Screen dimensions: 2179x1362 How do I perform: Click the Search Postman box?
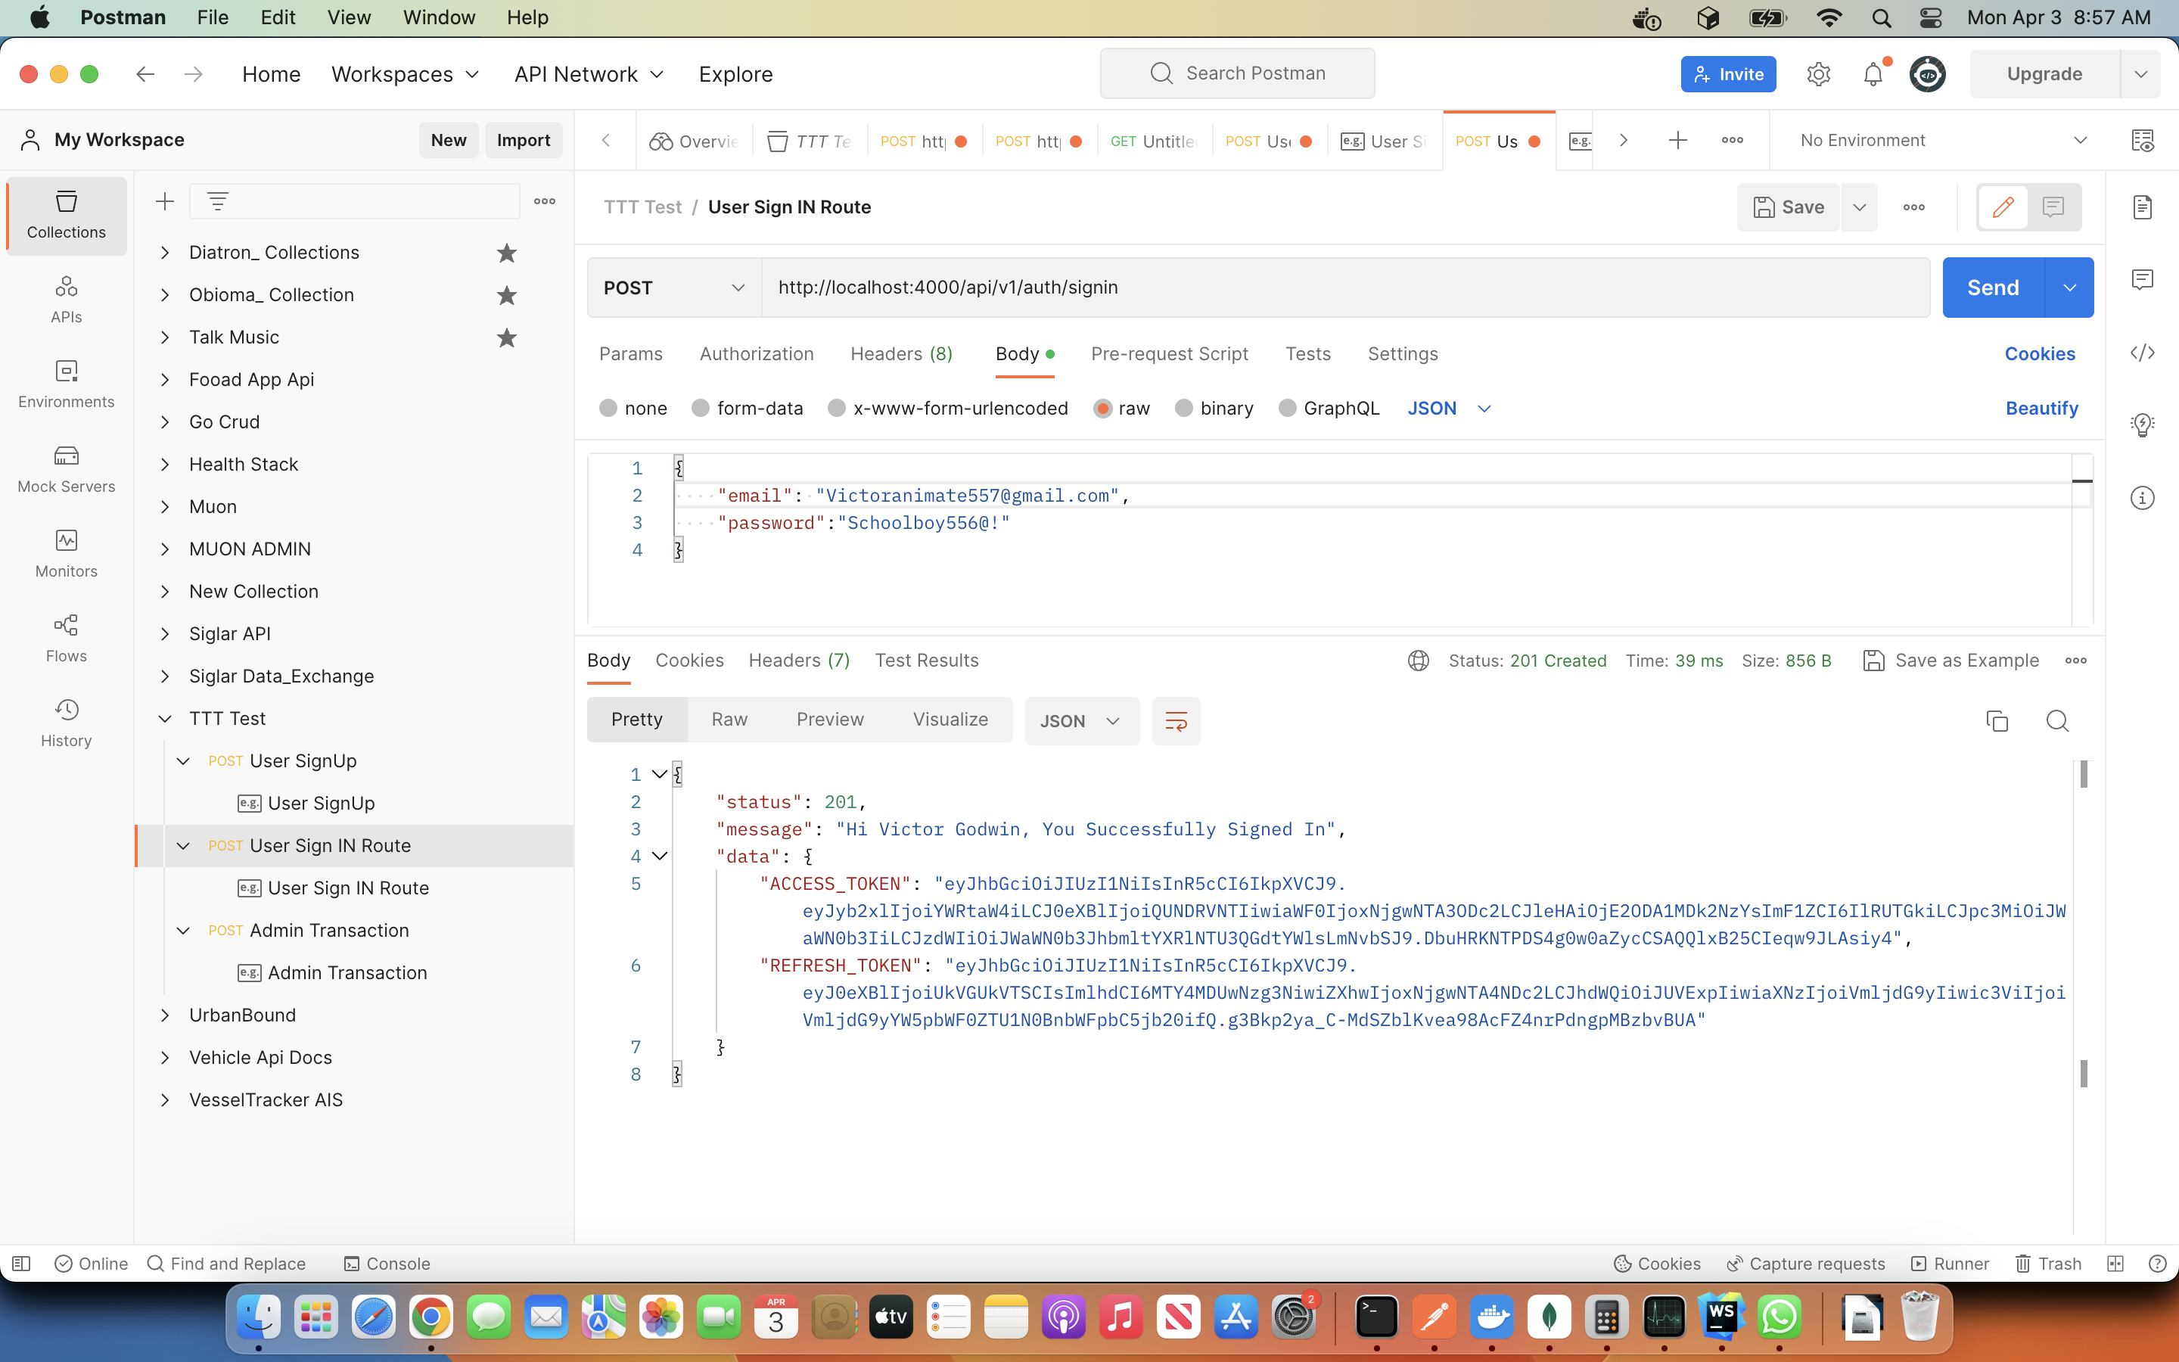(1237, 73)
